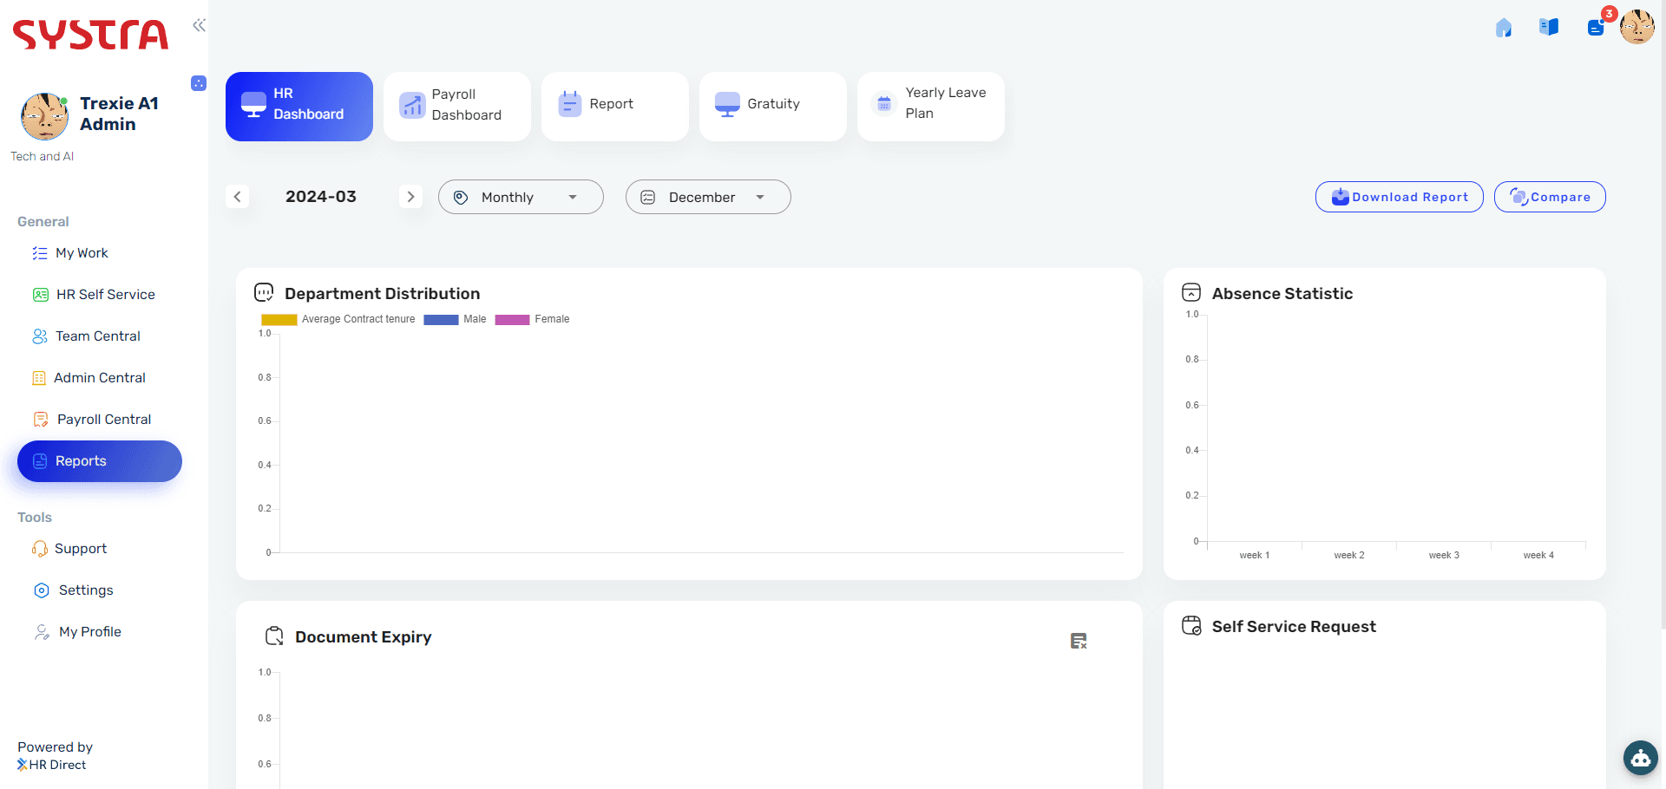Viewport: 1666px width, 789px height.
Task: Click the SYSTRA logo
Action: pyautogui.click(x=90, y=35)
